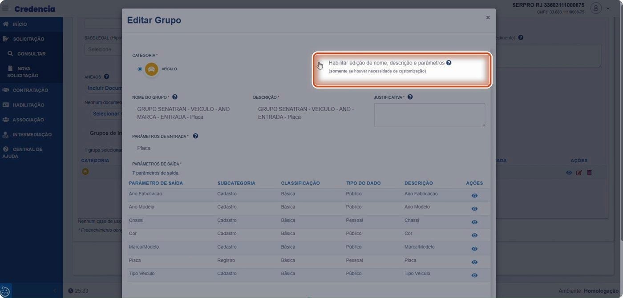Image resolution: width=623 pixels, height=298 pixels.
Task: Open help icon beside Nome do Grupo
Action: (175, 97)
